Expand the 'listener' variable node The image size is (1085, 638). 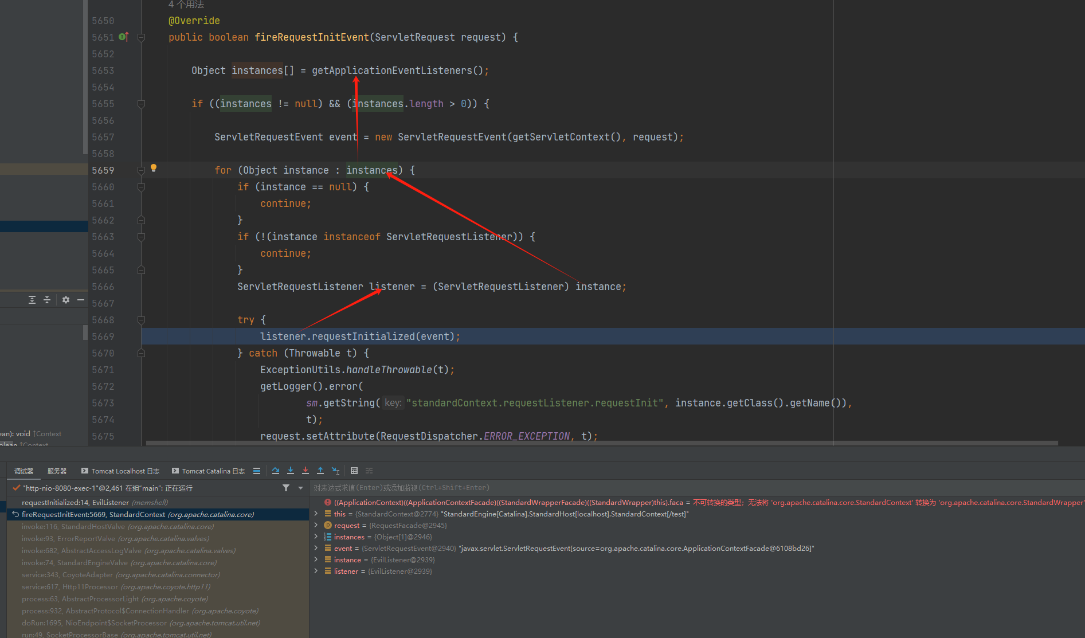click(316, 571)
